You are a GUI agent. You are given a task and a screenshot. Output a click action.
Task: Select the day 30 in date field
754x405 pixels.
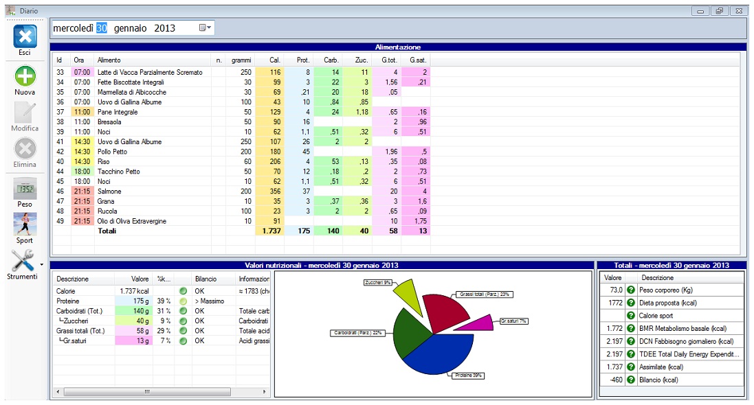102,28
